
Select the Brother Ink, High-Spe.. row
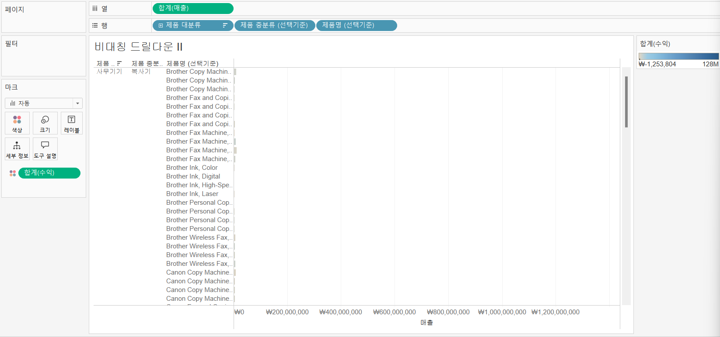(199, 185)
